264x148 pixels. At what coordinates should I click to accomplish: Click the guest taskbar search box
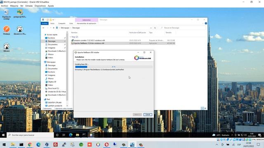[x=30, y=135]
